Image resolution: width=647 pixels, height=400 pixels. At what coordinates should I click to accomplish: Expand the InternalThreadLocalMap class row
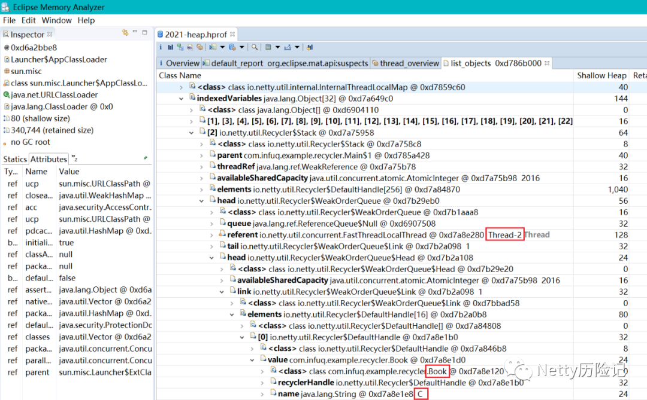(181, 87)
